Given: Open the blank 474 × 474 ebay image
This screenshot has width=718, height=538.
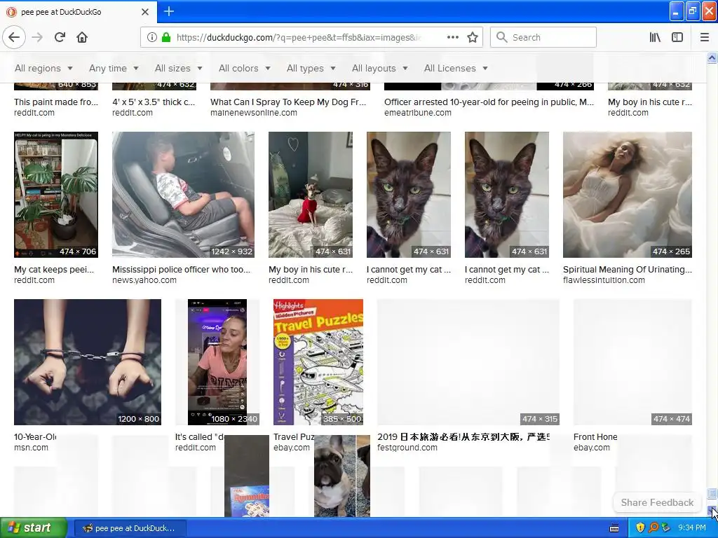Looking at the screenshot, I should coord(632,362).
